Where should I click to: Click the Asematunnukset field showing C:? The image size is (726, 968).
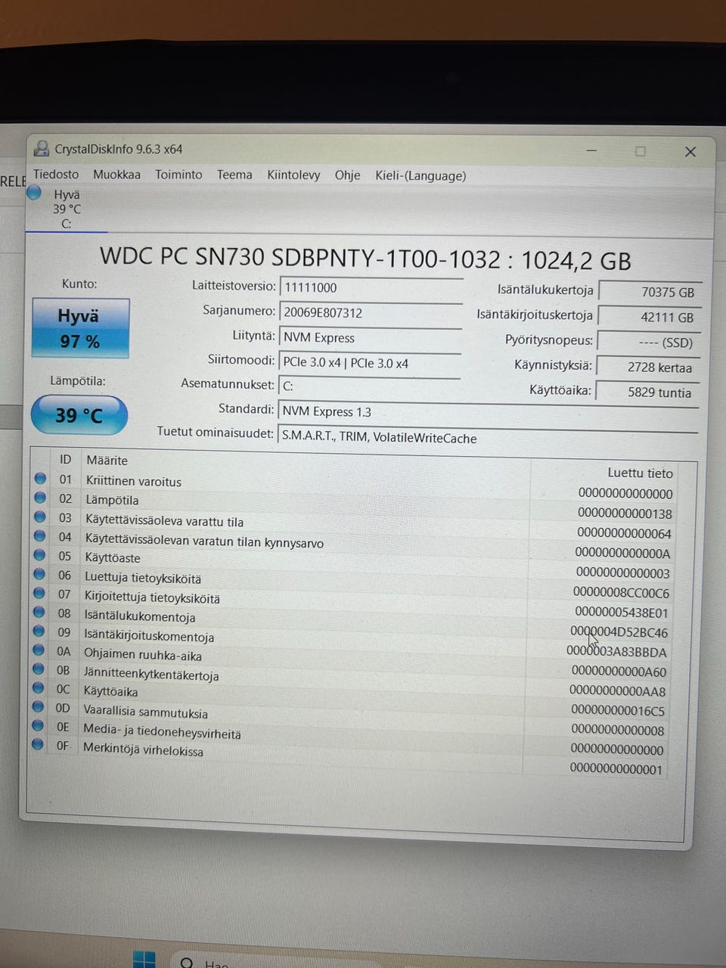coord(369,386)
